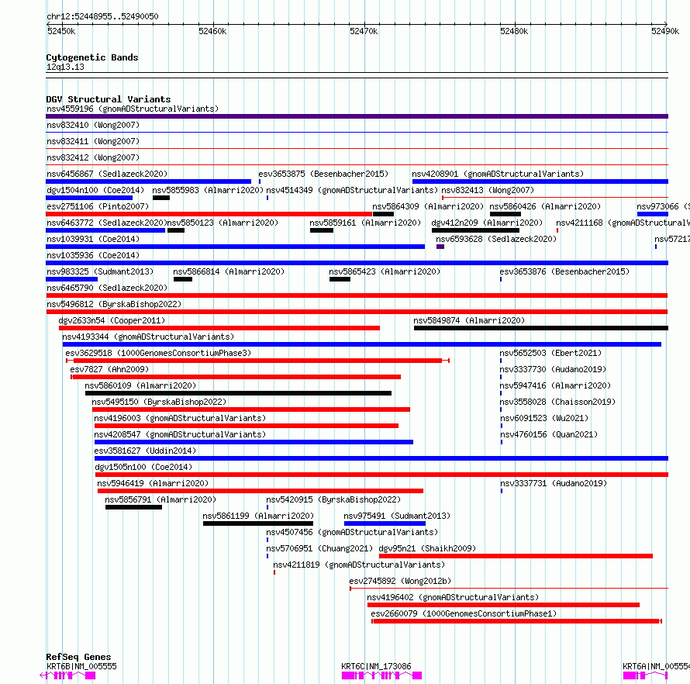Select esv2660079 1000Genomes Phase1 label
This screenshot has height=684, width=690.
pyautogui.click(x=464, y=613)
